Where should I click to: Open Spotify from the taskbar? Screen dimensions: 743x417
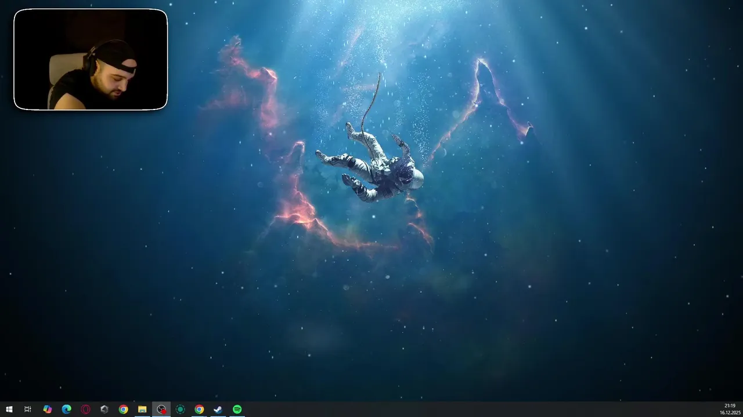point(237,409)
